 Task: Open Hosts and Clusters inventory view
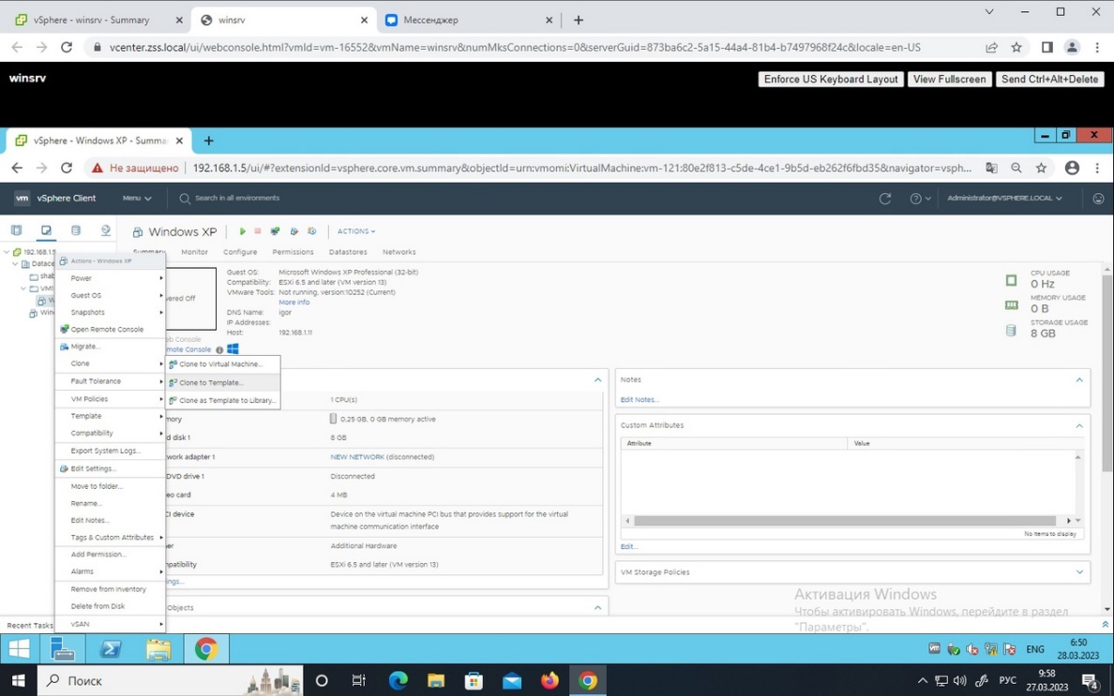point(16,230)
